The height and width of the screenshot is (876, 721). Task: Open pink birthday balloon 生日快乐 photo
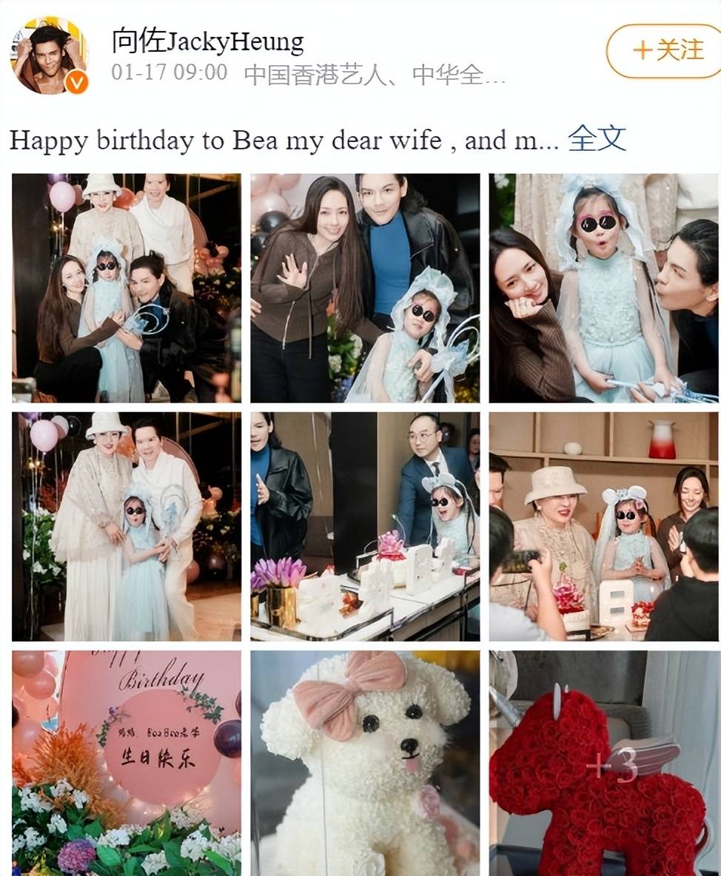tap(127, 763)
